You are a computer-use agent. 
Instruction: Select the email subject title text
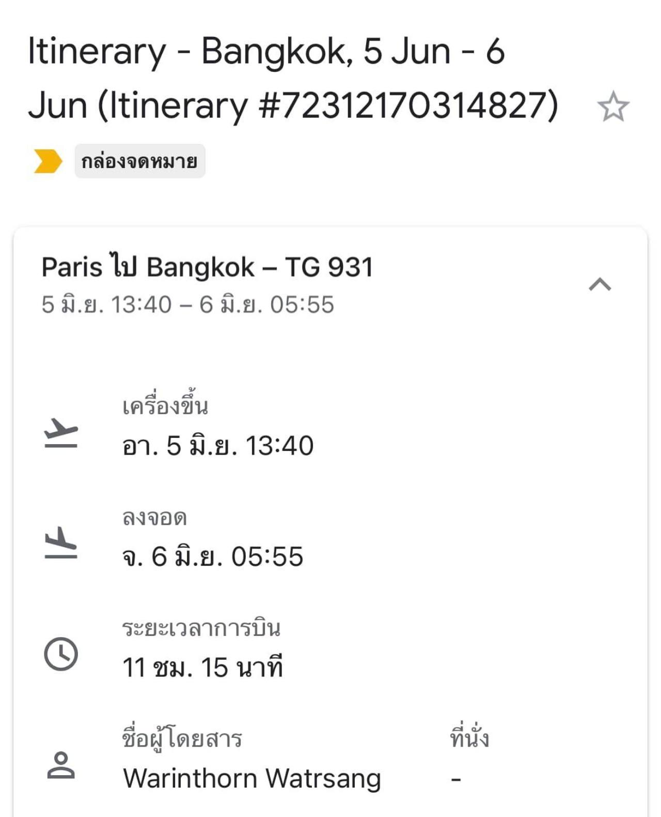pyautogui.click(x=292, y=78)
